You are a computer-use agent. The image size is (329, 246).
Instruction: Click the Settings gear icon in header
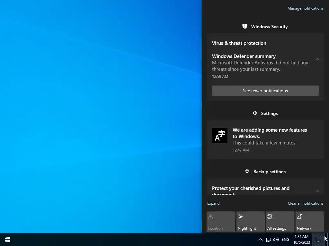coord(255,113)
